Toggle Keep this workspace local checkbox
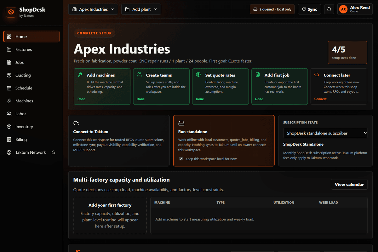 point(181,159)
